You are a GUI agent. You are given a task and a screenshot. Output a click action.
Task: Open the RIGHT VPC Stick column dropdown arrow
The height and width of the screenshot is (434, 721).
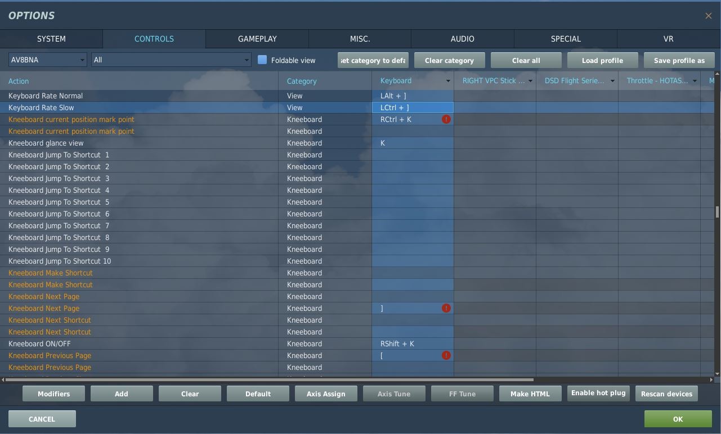530,81
